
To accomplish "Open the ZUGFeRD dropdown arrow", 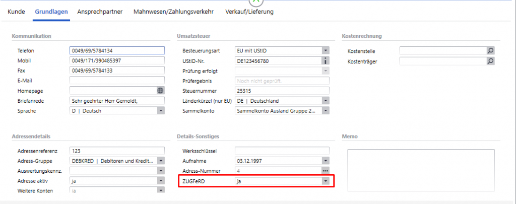I will (326, 181).
